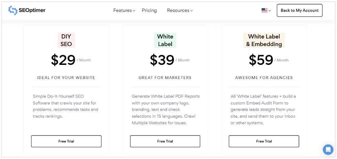Image resolution: width=337 pixels, height=159 pixels.
Task: Click the $39 per month price
Action: tap(162, 60)
